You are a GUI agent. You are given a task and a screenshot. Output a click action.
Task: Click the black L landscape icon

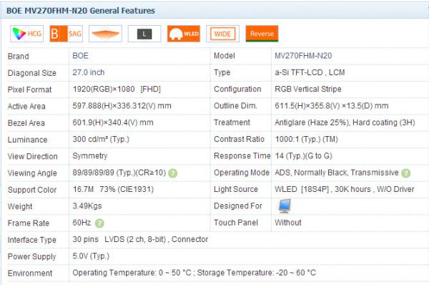pos(144,34)
